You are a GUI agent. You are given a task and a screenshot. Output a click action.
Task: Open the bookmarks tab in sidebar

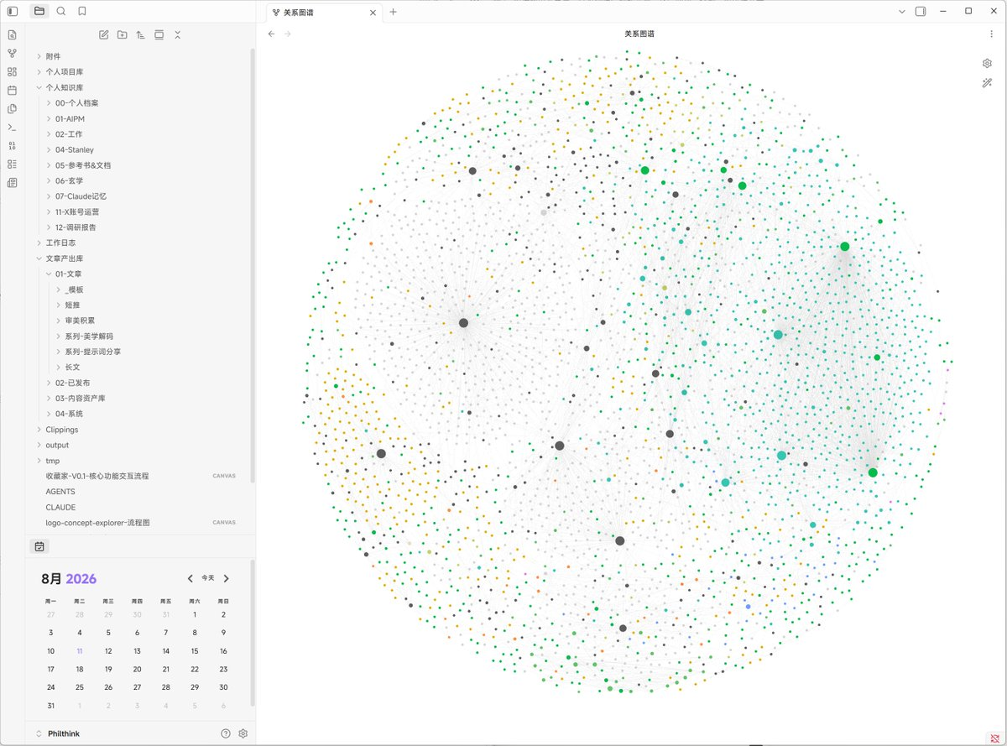[82, 12]
